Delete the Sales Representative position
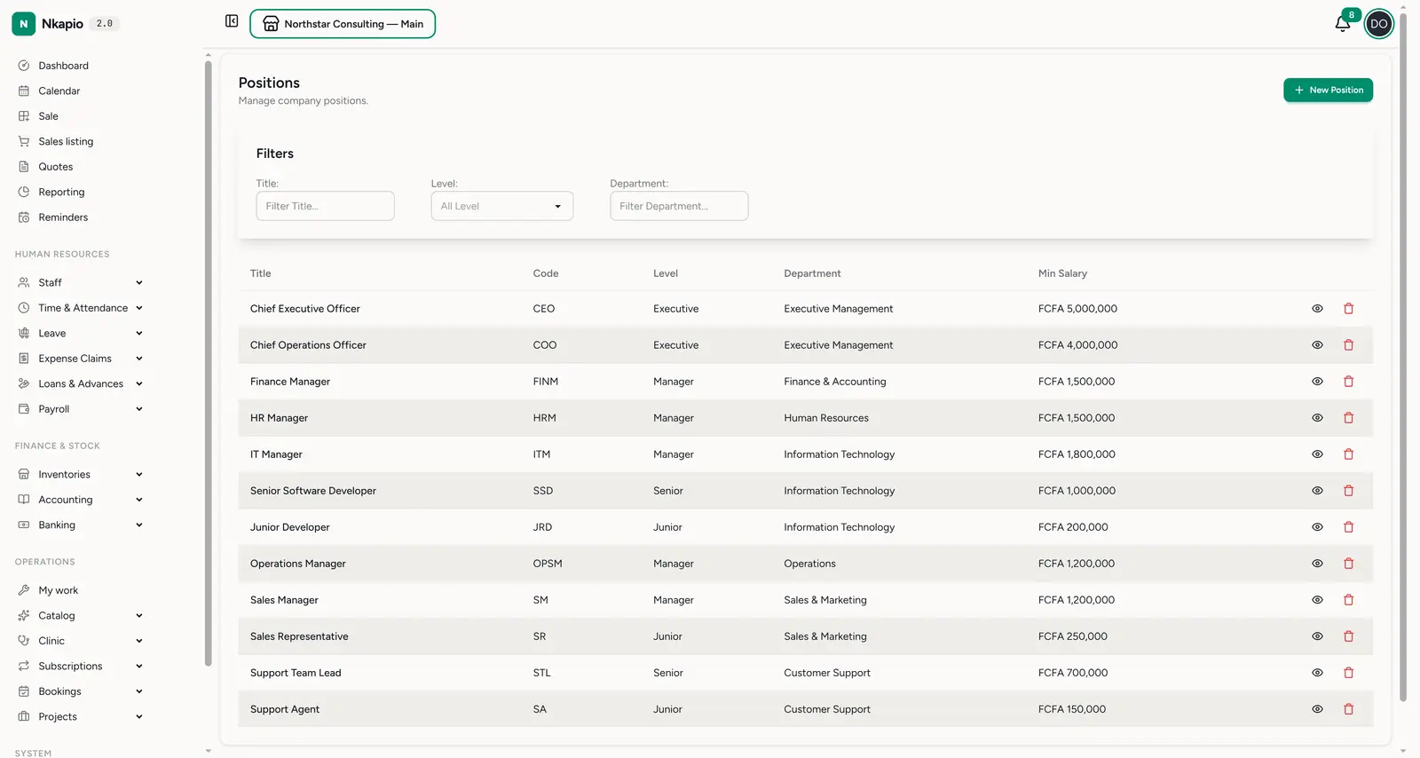This screenshot has height=758, width=1420. tap(1348, 636)
